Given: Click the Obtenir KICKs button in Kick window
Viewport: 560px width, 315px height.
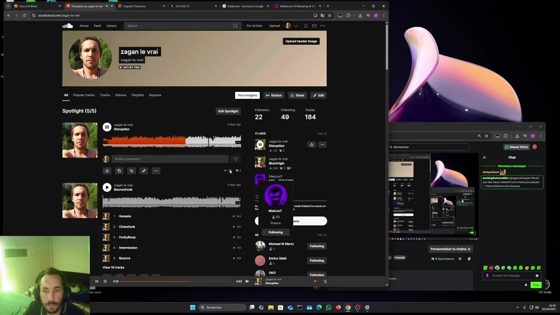Looking at the screenshot, I should 517,147.
